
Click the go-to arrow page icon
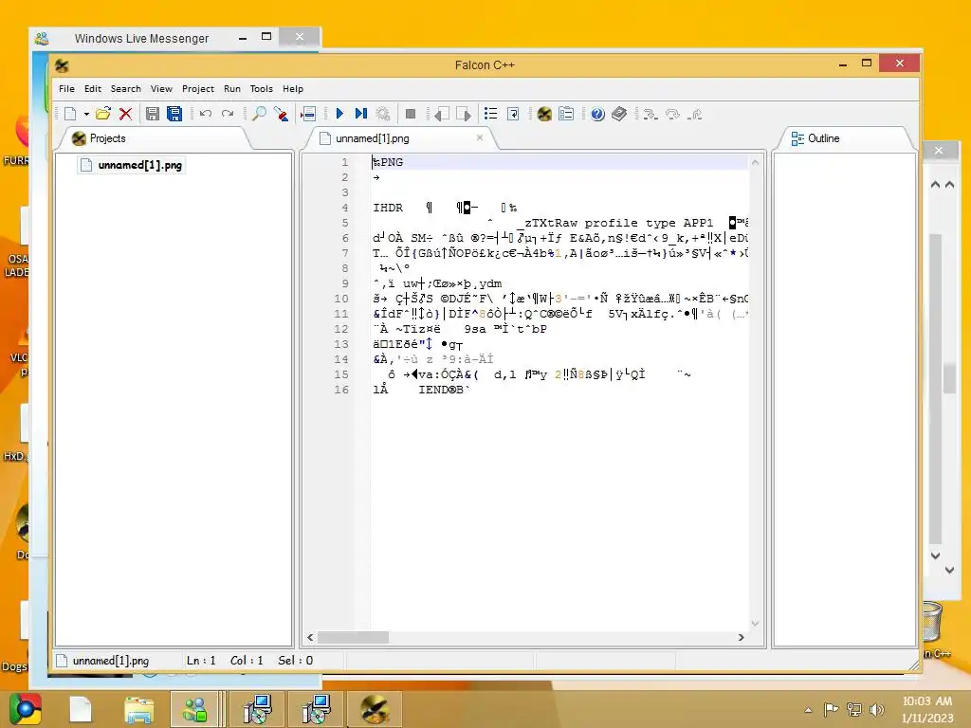pos(513,114)
